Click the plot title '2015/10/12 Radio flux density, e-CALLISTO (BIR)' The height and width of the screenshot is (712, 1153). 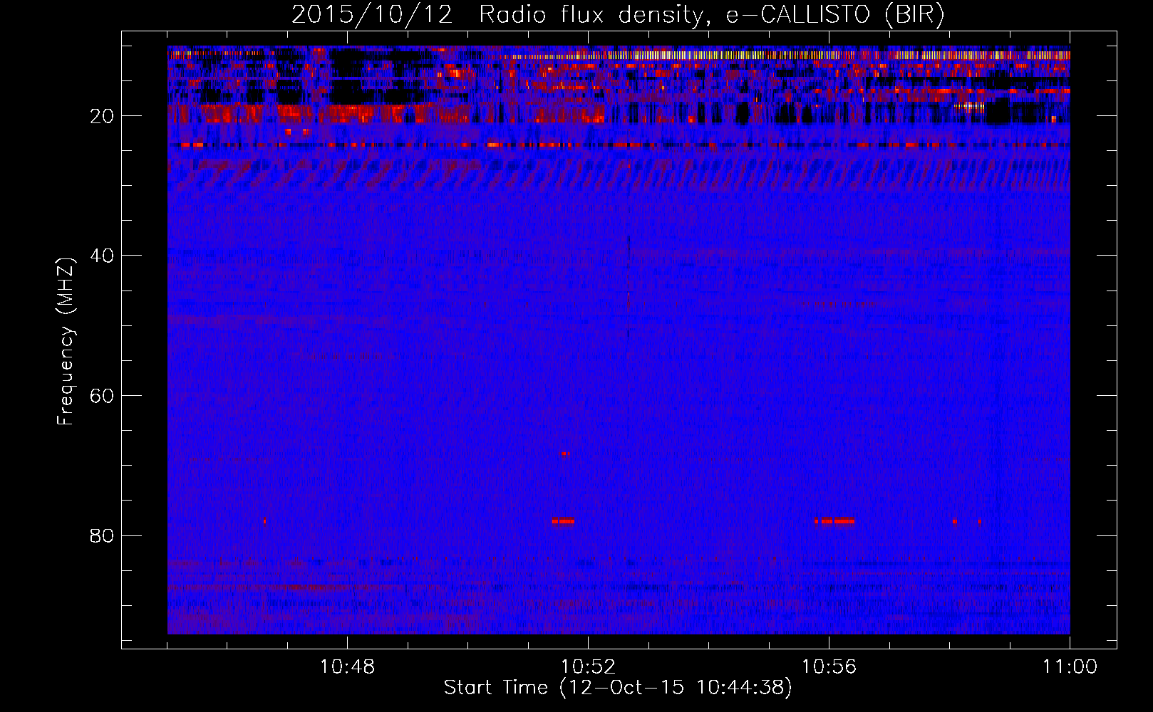618,14
